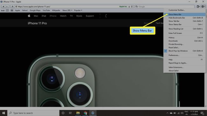Click the OneDrive cloud tray icon
The width and height of the screenshot is (207, 116).
[171, 113]
